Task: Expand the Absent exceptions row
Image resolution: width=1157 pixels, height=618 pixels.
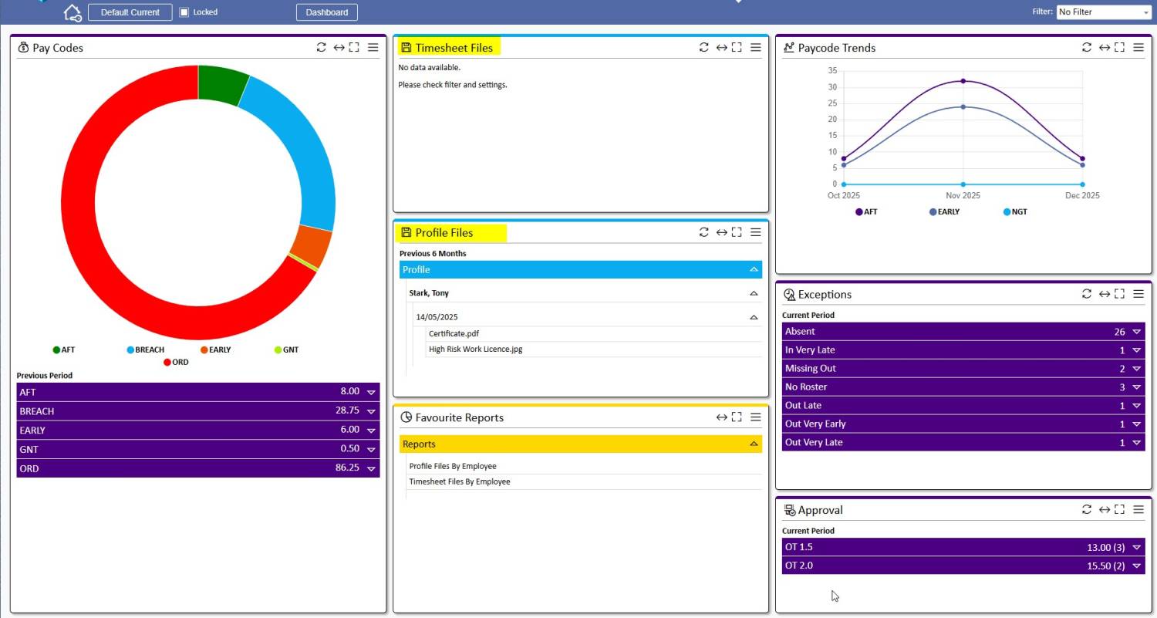Action: [x=1136, y=332]
